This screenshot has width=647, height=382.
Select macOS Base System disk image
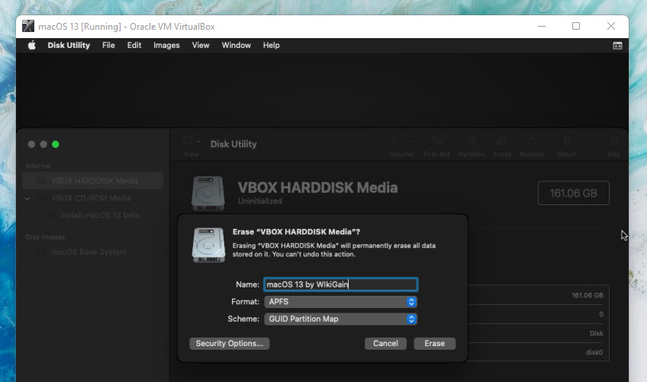pos(89,252)
